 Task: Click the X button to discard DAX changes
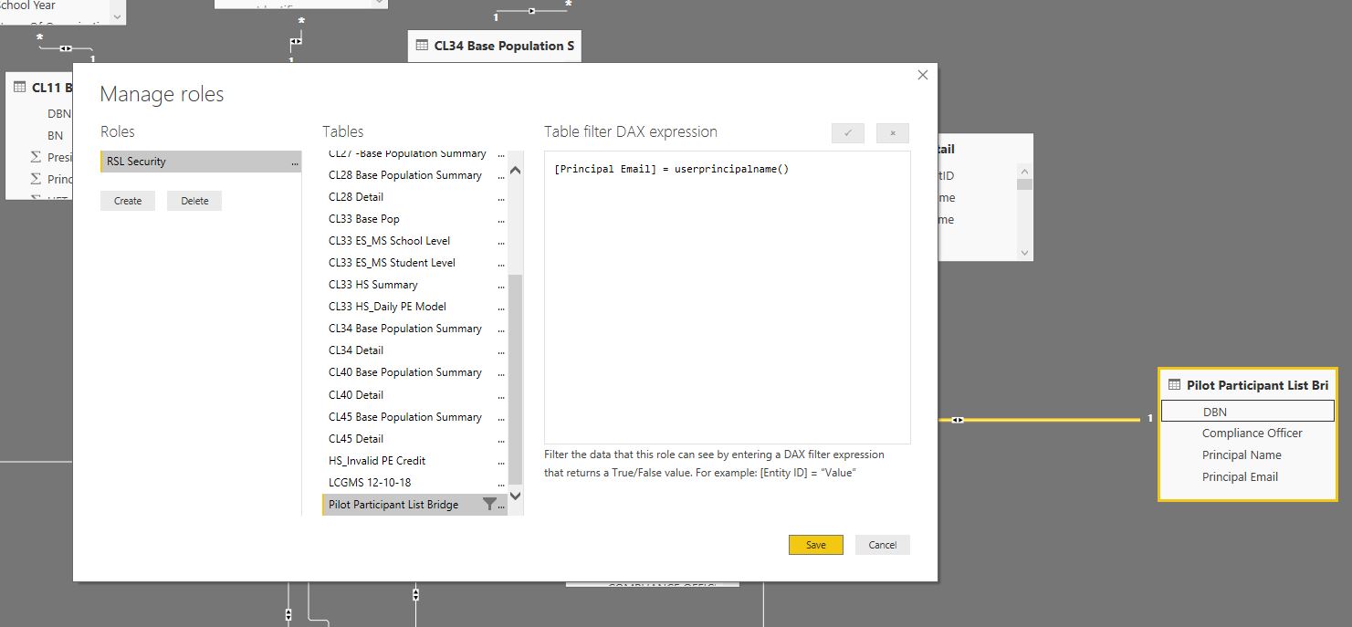click(893, 133)
